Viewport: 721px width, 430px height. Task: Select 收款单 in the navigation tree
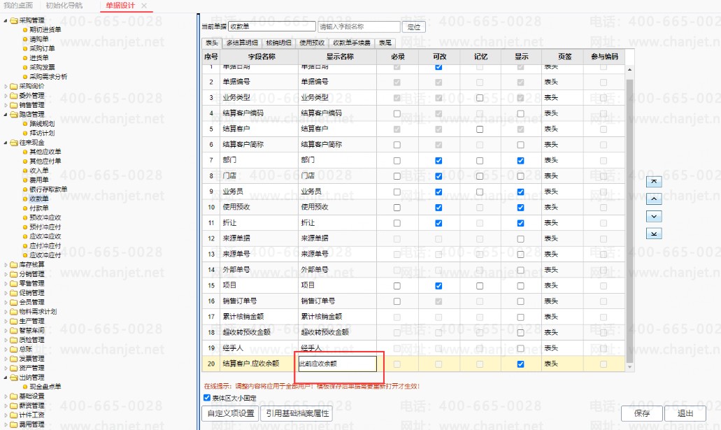(39, 199)
